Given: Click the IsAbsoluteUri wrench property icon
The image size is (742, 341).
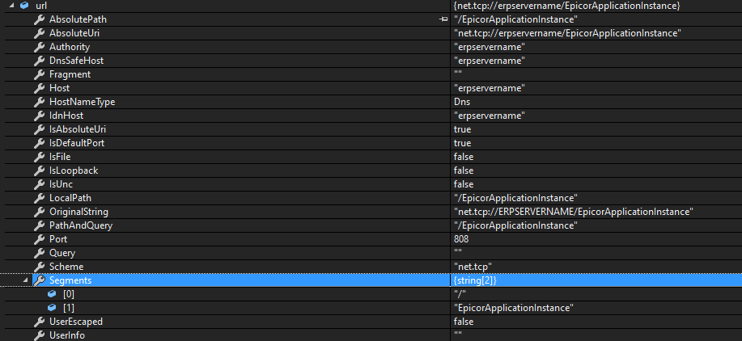Looking at the screenshot, I should 40,129.
